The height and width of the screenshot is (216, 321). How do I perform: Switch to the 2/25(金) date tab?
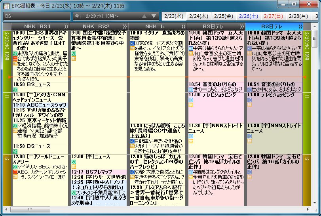click(x=224, y=16)
